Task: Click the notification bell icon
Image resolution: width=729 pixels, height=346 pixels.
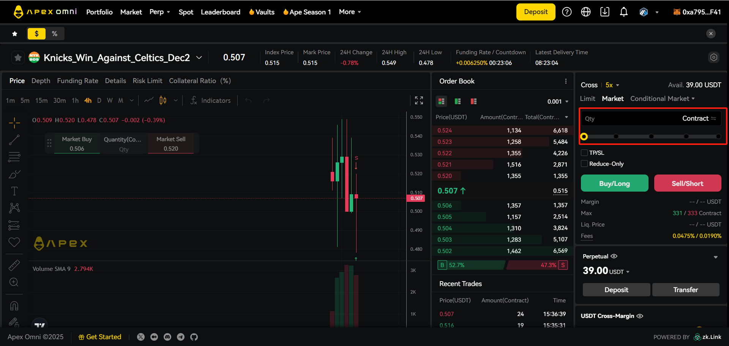Action: tap(623, 12)
